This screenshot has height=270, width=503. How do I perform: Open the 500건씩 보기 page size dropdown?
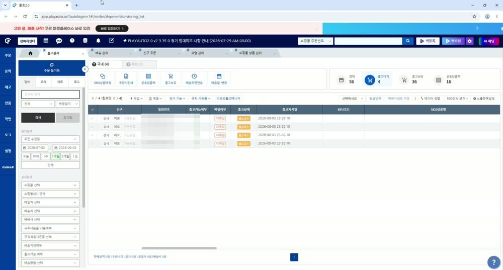(457, 99)
